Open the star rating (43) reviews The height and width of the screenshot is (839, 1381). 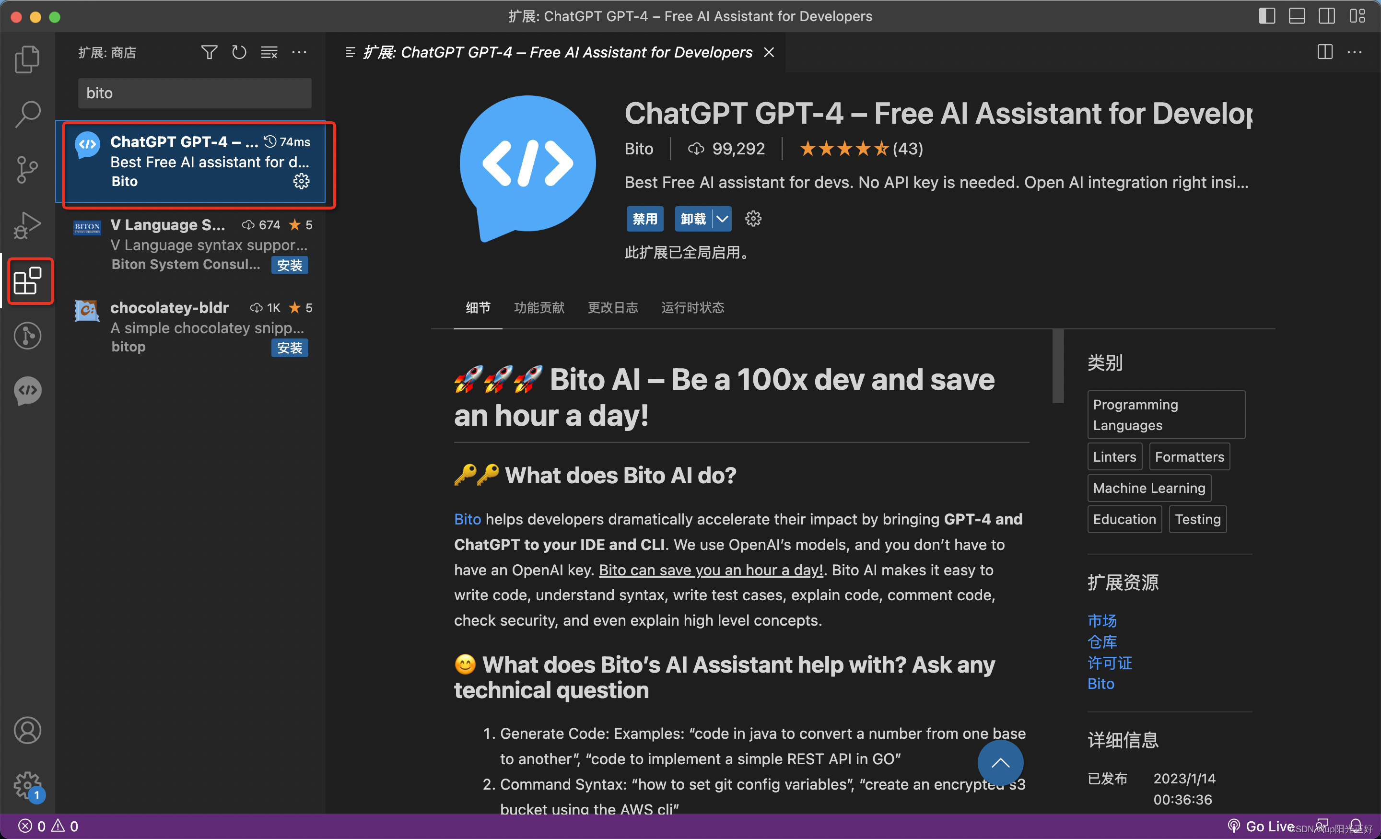click(861, 149)
